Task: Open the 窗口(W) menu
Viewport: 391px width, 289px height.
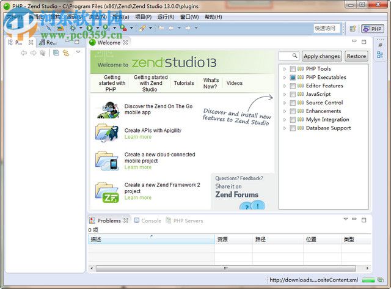Action: [x=189, y=17]
